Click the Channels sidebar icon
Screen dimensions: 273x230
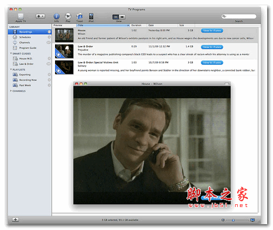(x=15, y=42)
